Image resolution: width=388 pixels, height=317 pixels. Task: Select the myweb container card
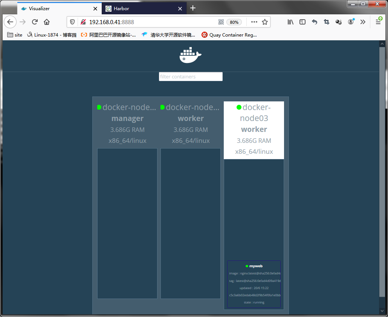(x=254, y=284)
